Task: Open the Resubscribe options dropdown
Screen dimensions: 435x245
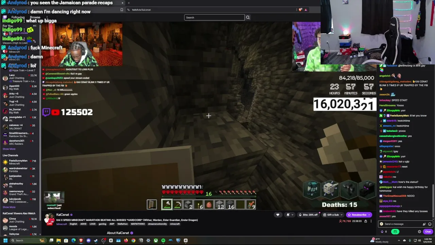Action: click(369, 215)
